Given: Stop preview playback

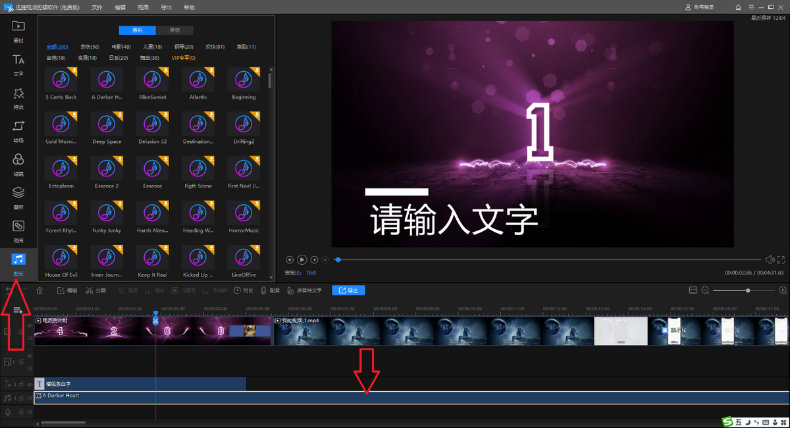Looking at the screenshot, I should pyautogui.click(x=326, y=260).
